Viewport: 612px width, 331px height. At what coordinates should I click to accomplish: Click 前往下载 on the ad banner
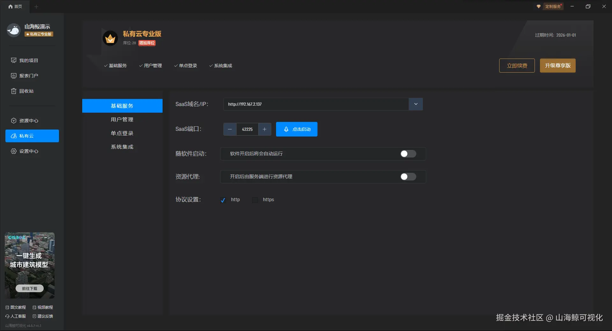point(30,288)
